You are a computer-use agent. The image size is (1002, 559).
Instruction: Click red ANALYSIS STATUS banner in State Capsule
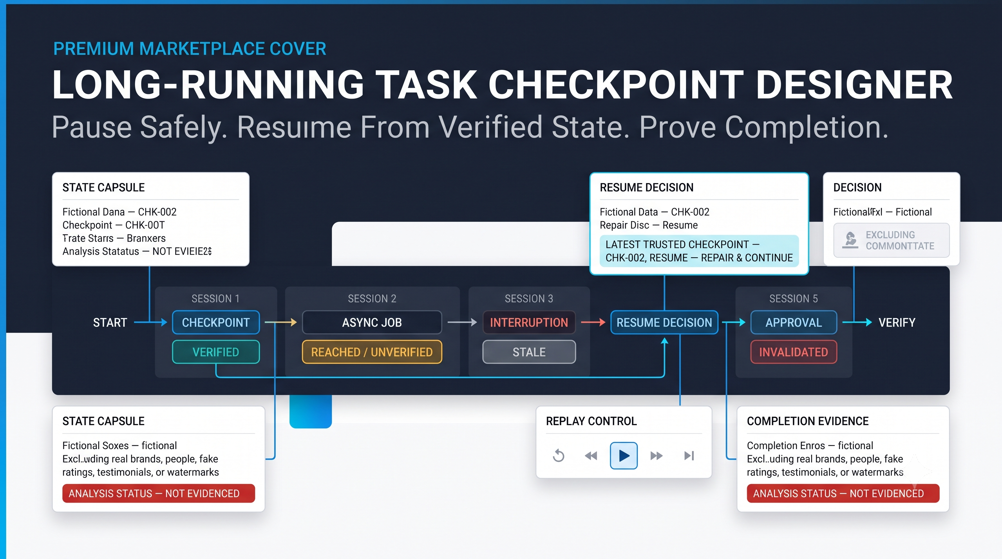click(159, 493)
